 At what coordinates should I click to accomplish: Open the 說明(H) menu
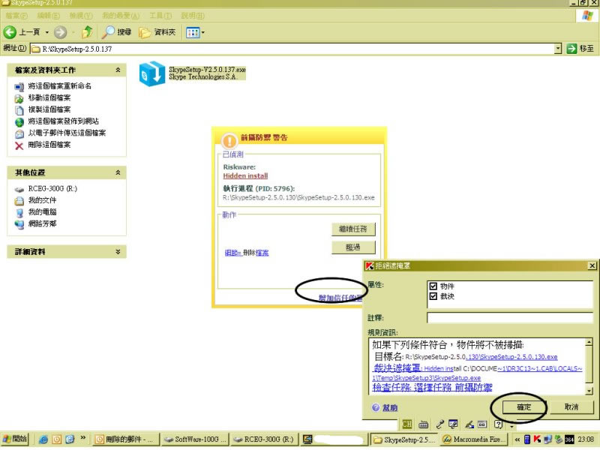coord(193,16)
